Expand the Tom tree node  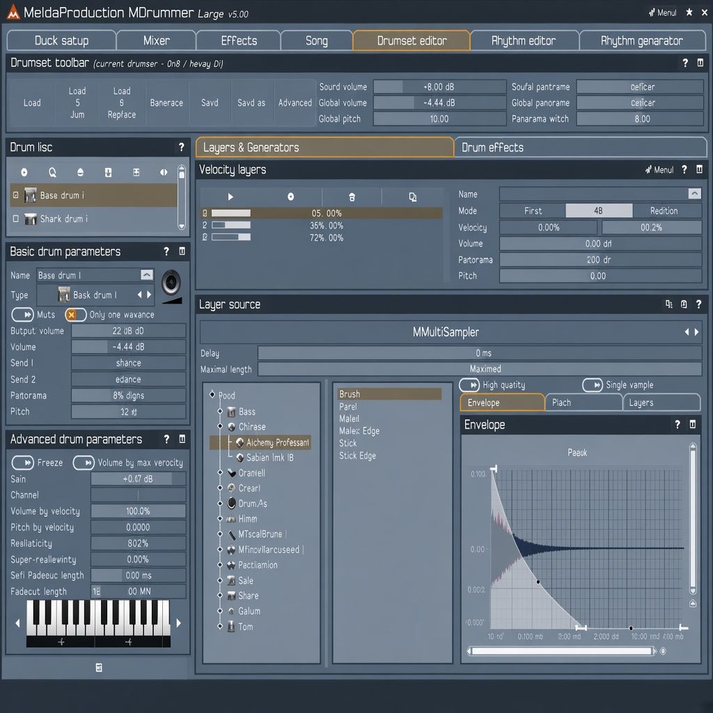(x=220, y=626)
